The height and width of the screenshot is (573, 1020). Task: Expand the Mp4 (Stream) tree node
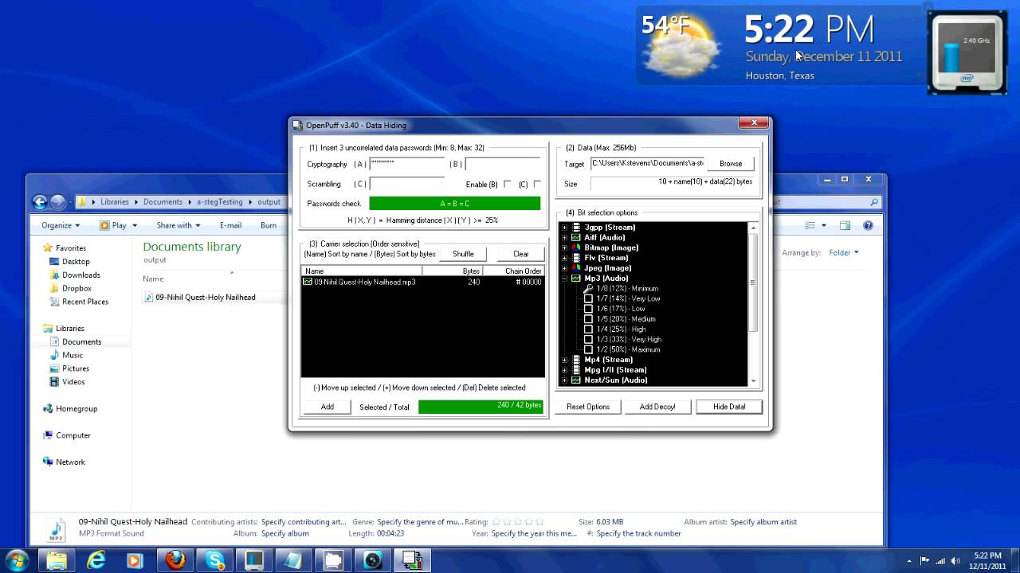(x=565, y=360)
